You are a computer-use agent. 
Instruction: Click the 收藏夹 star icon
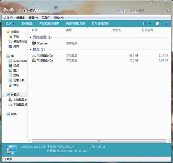pos(8,32)
